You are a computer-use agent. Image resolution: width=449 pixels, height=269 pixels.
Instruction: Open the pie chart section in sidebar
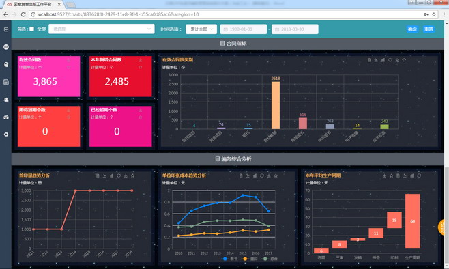tap(6, 64)
